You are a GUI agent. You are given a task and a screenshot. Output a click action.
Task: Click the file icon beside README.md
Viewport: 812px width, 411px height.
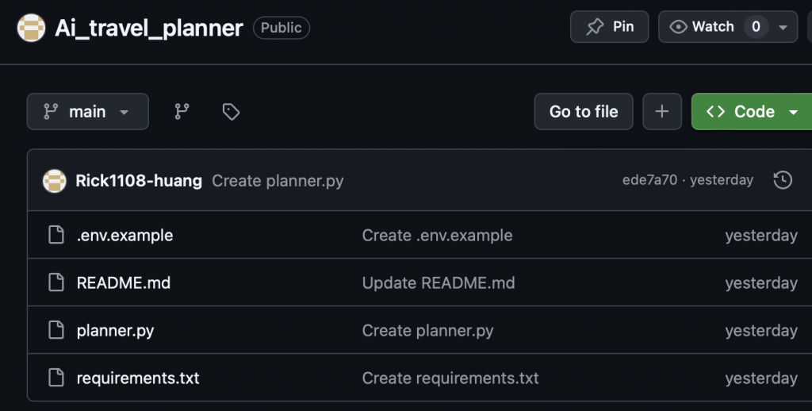[56, 283]
